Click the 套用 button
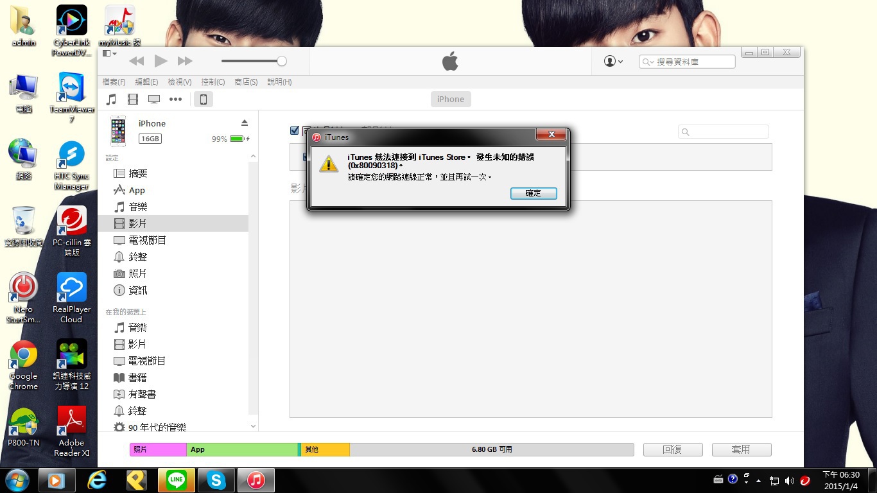 coord(742,449)
